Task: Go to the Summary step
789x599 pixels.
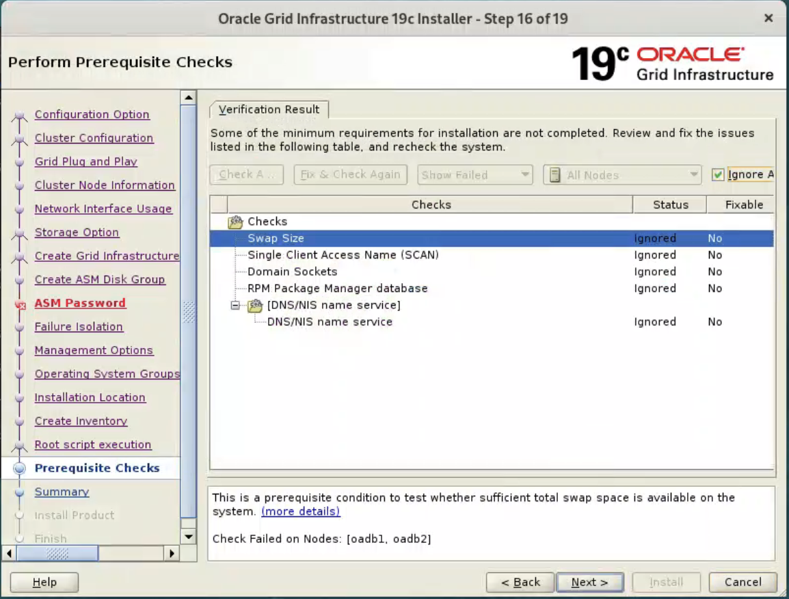Action: coord(62,492)
